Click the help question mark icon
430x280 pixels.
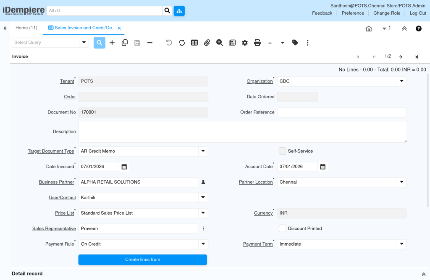419,28
